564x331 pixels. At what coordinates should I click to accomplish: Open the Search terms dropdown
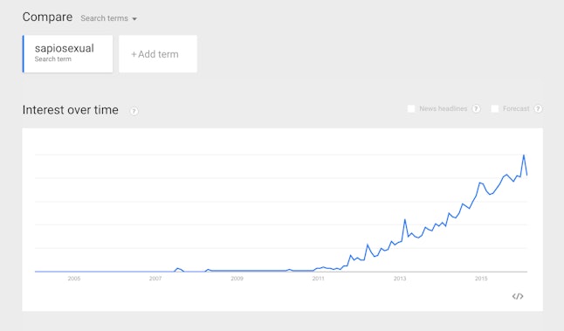click(x=108, y=18)
